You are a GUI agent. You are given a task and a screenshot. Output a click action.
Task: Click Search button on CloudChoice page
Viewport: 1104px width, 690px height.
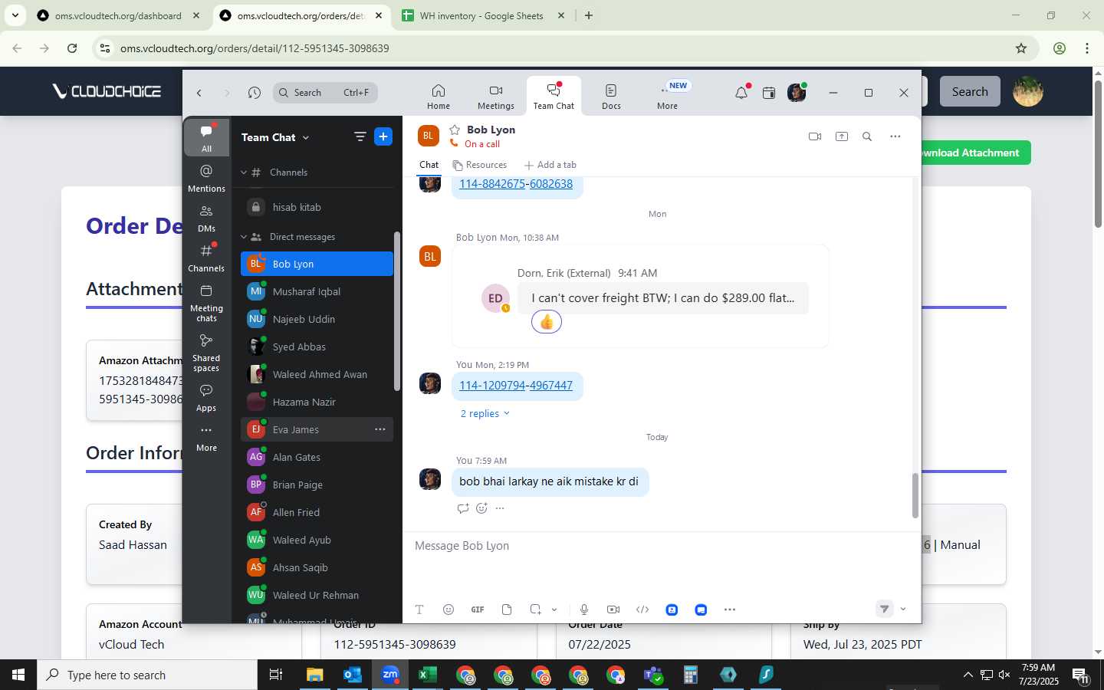[x=970, y=91]
